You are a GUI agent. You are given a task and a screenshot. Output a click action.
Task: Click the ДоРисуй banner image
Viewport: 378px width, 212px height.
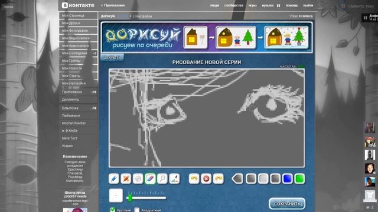coord(207,37)
